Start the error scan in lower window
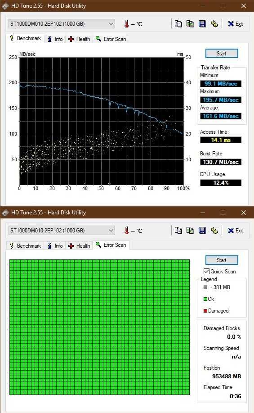This screenshot has height=413, width=254. click(222, 260)
